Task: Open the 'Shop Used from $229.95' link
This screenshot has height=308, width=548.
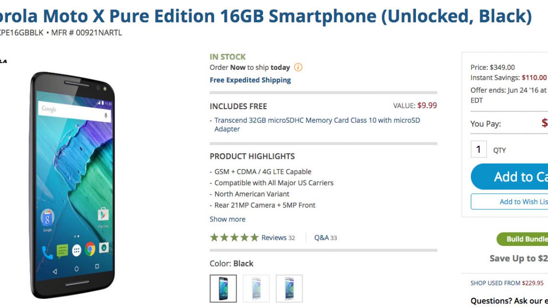Action: click(x=507, y=283)
